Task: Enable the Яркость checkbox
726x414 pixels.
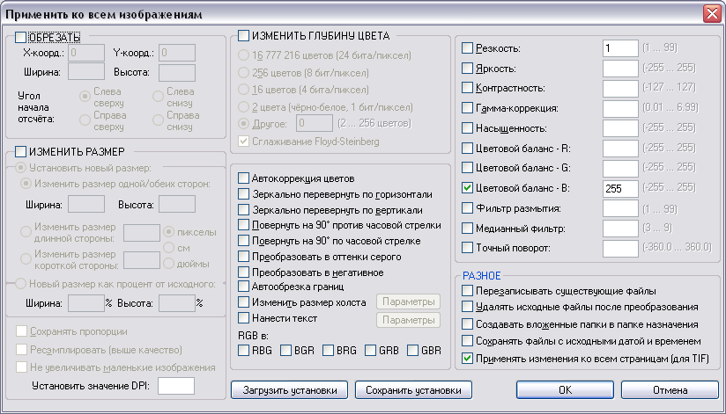Action: [468, 69]
